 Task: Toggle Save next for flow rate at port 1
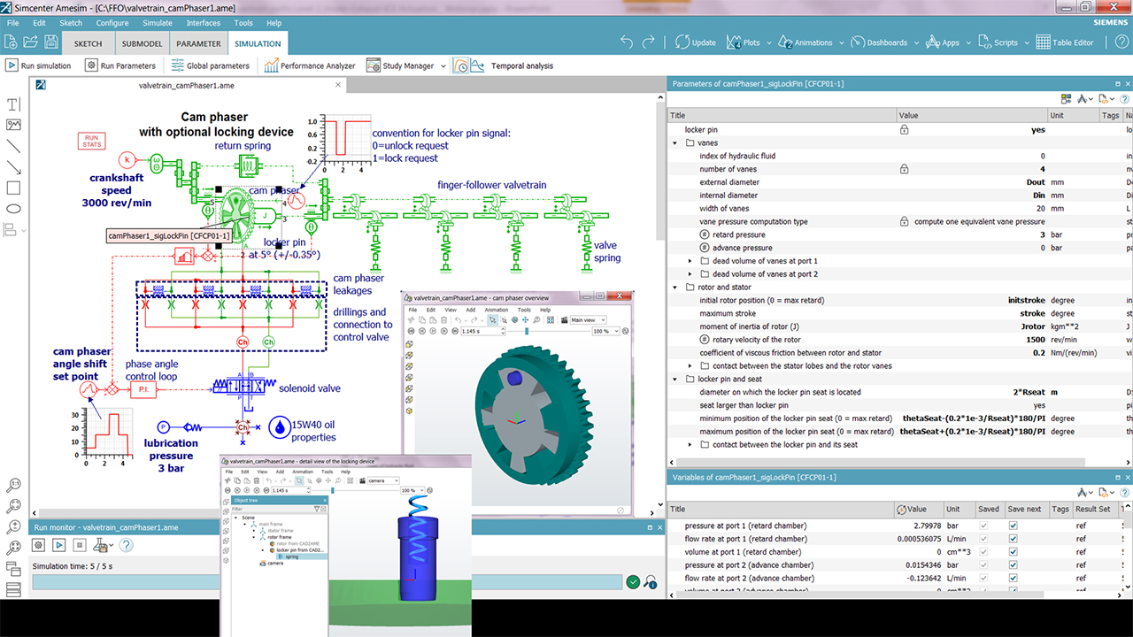click(x=1014, y=539)
